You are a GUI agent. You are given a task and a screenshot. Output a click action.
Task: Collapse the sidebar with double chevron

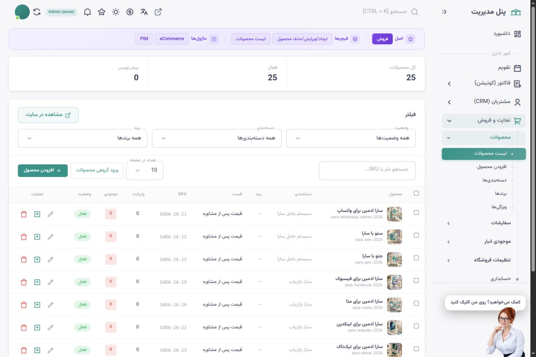[x=444, y=12]
